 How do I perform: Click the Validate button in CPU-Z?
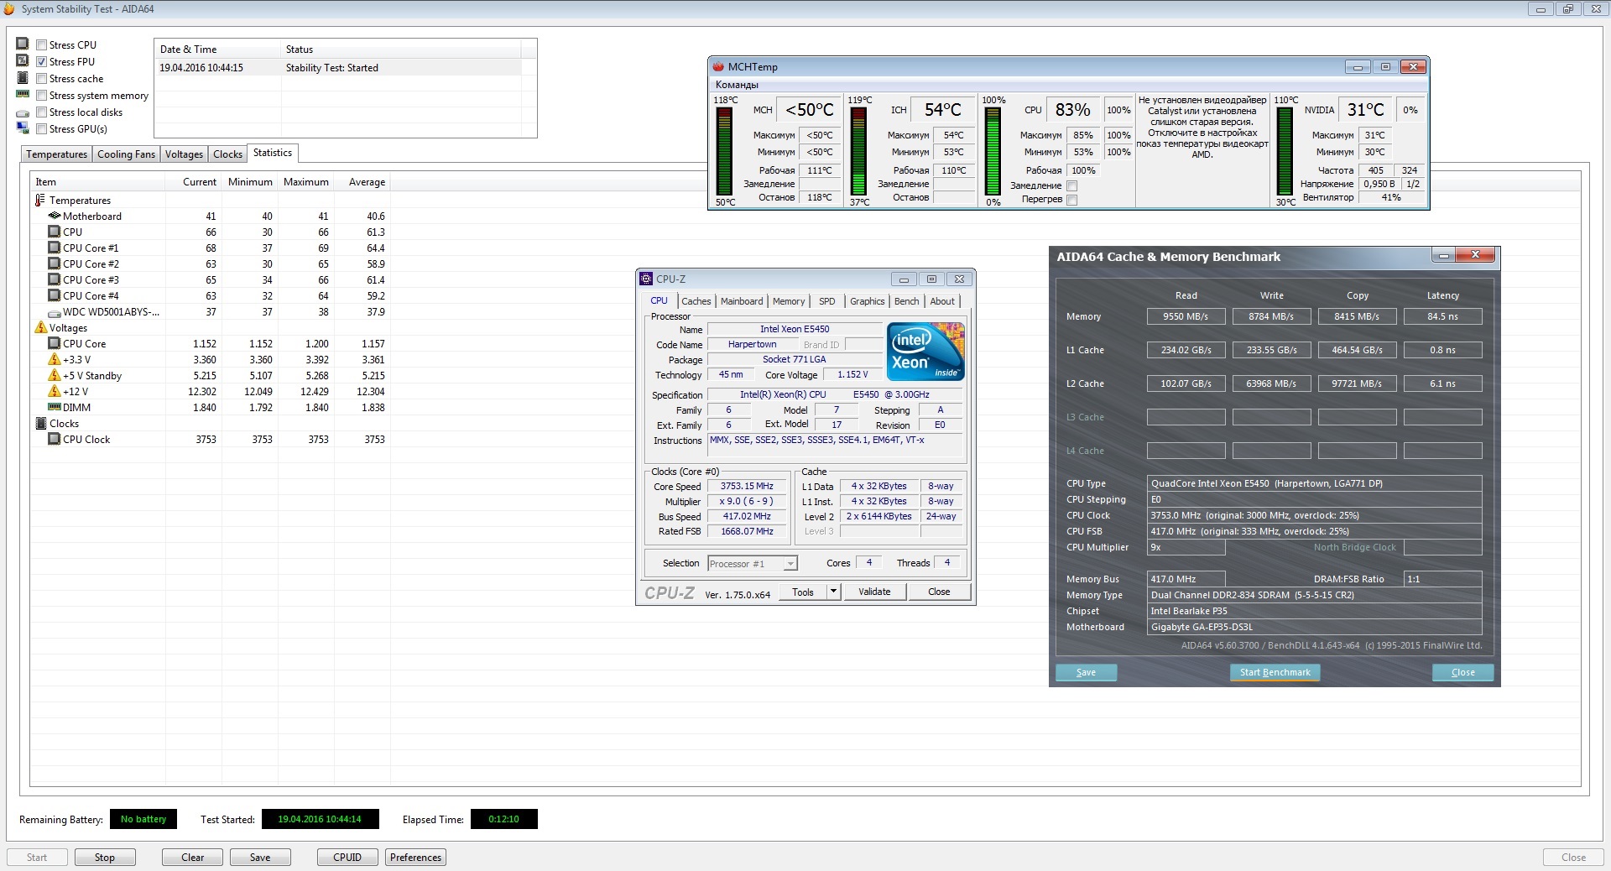click(x=874, y=592)
